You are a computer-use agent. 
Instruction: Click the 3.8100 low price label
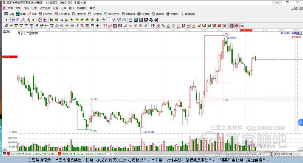click(149, 132)
